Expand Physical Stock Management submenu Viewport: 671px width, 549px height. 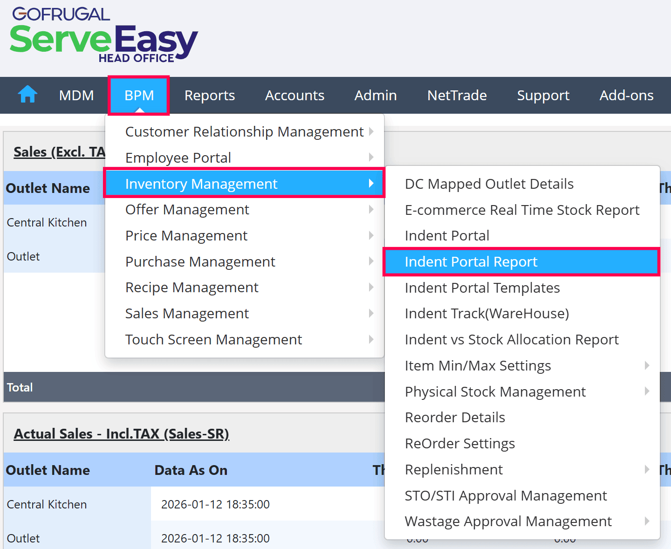(x=522, y=392)
